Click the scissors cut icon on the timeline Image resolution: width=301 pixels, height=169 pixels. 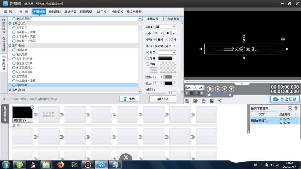[126, 157]
